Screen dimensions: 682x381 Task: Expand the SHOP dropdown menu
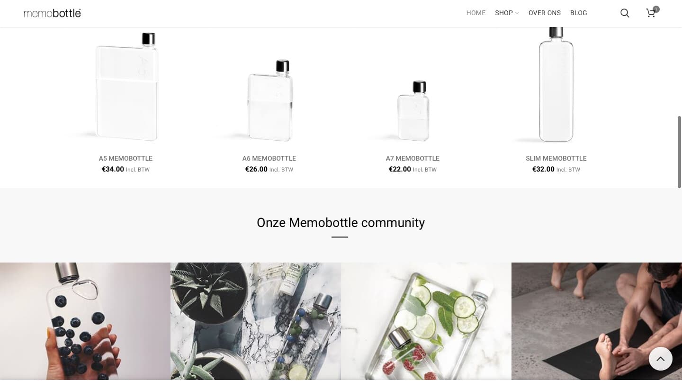pos(507,13)
